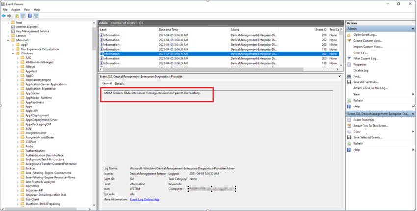The image size is (417, 211).
Task: Click the Find binoculars icon
Action: [349, 77]
